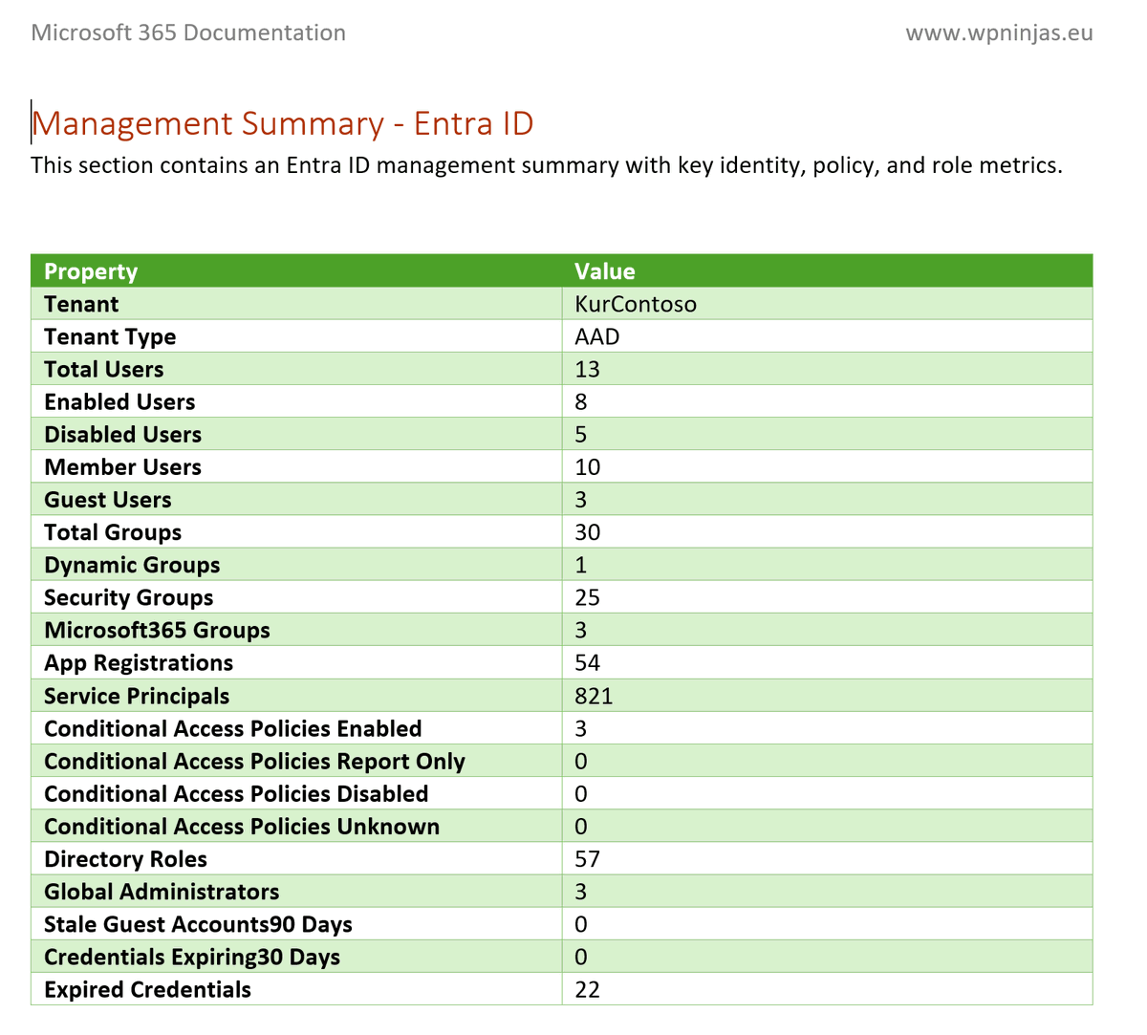Click the App Registrations value 54

(x=587, y=662)
